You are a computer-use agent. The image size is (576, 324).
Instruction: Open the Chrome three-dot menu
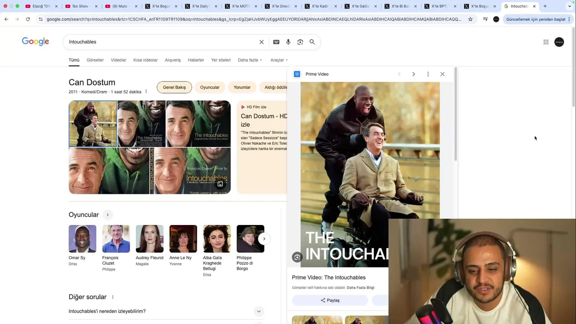pos(569,19)
